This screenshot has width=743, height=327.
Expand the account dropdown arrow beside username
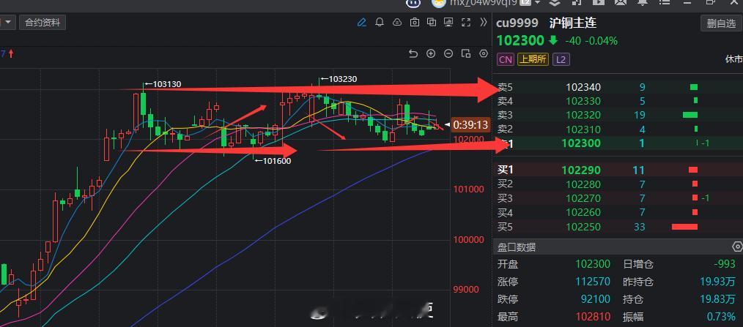point(537,3)
